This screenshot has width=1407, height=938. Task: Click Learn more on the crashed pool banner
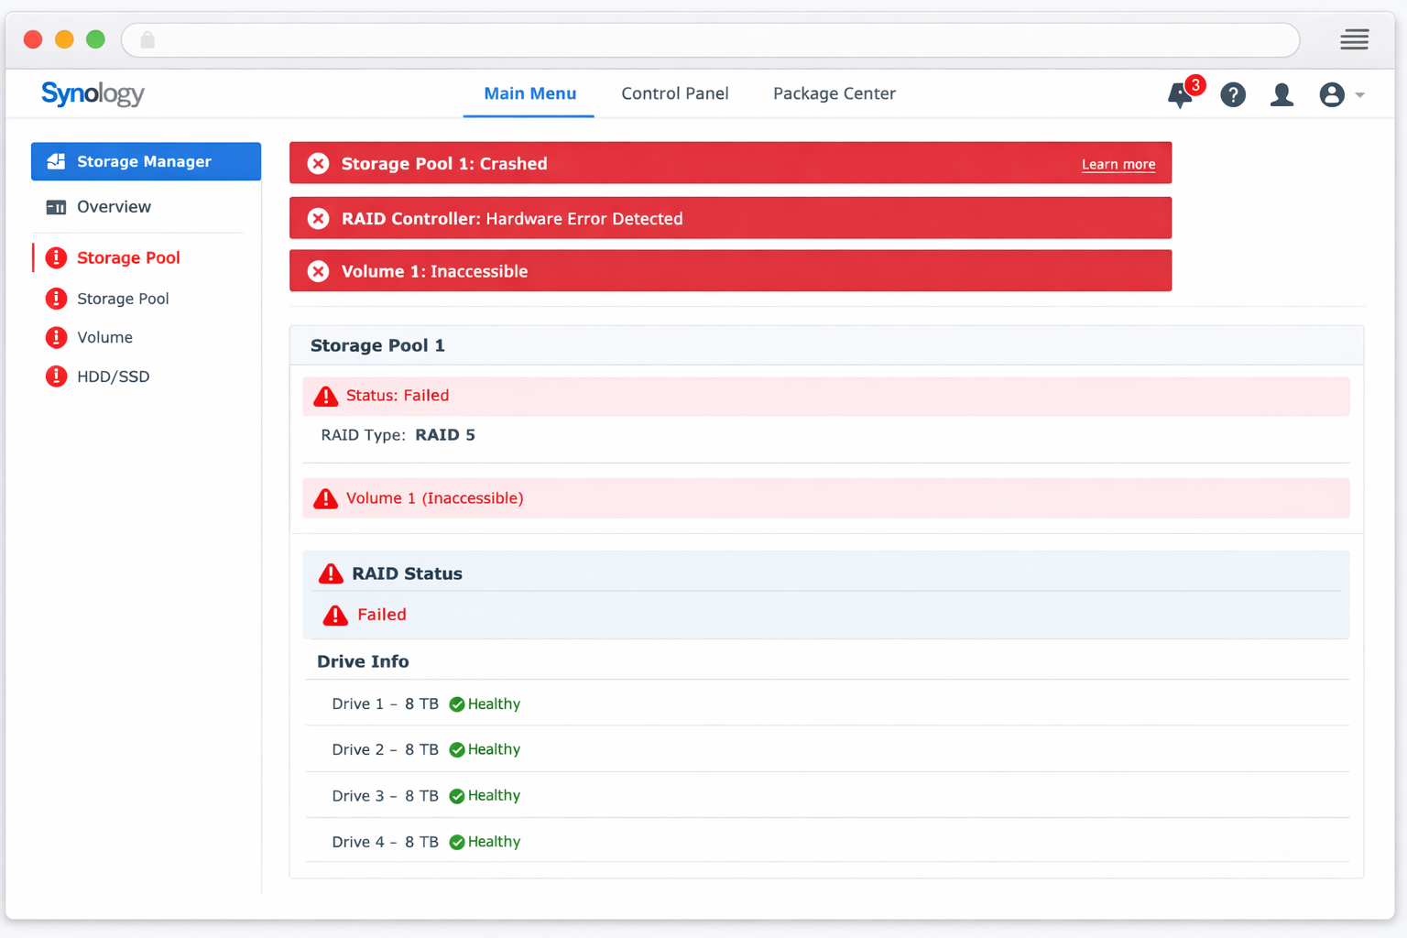tap(1118, 164)
